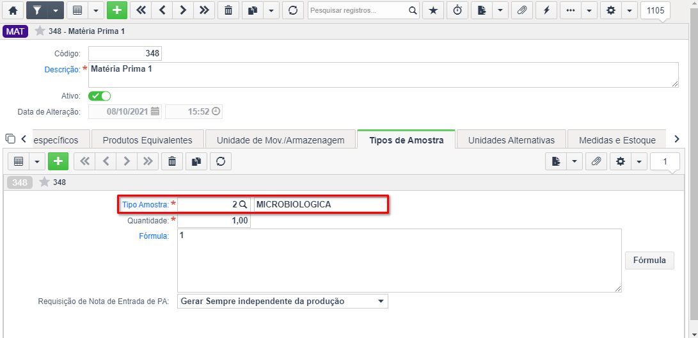Expand the main settings gear dropdown arrow

tap(630, 11)
